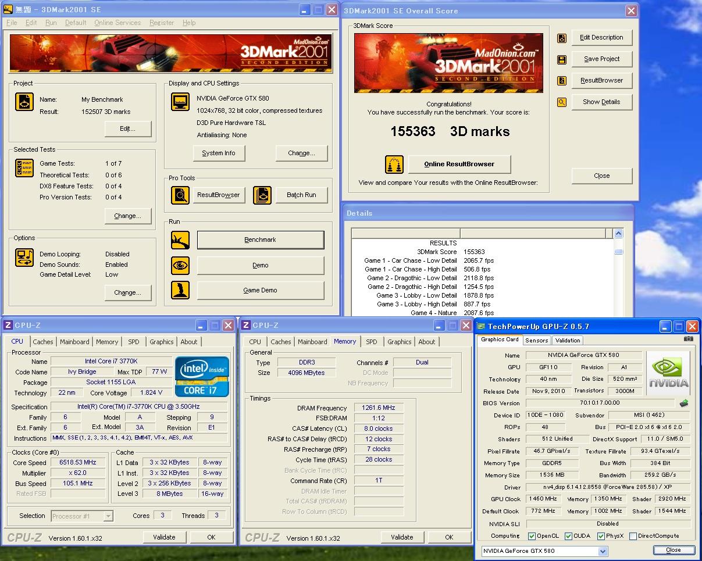Click Change... button under Selected Tests

(x=128, y=216)
